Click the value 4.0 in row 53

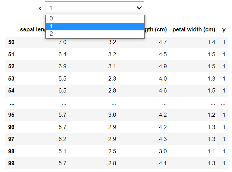tap(163, 78)
